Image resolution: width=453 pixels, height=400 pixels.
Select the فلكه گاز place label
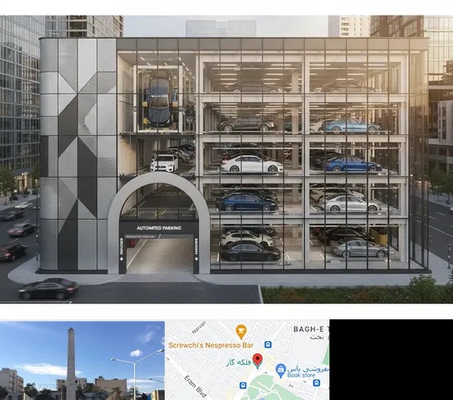tap(238, 362)
